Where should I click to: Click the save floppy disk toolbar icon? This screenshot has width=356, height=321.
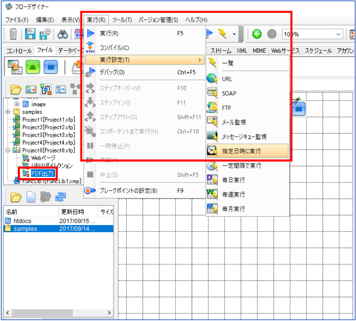(x=30, y=34)
